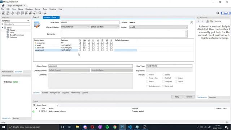Click the create new schema toolbar icon

(18, 13)
